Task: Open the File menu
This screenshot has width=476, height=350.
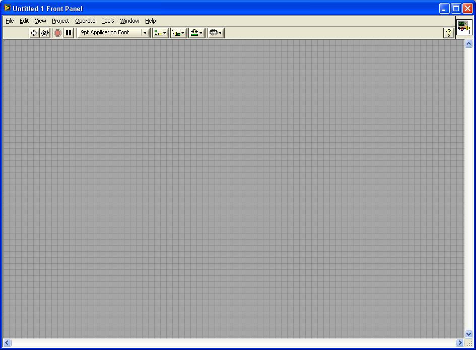Action: (x=10, y=21)
